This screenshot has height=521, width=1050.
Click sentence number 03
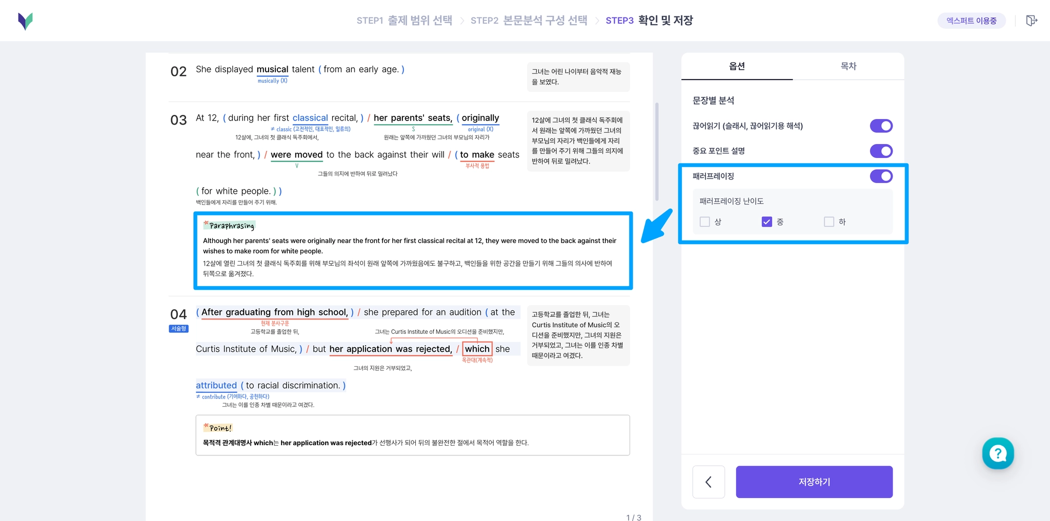point(178,120)
